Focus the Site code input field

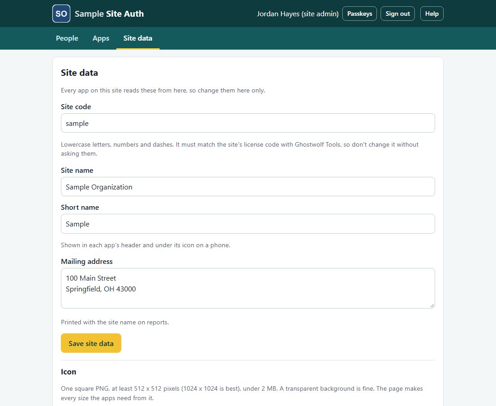click(248, 123)
